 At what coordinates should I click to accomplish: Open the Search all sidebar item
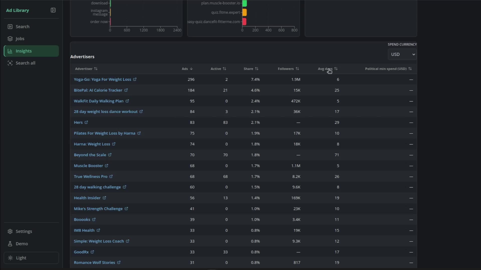31,63
